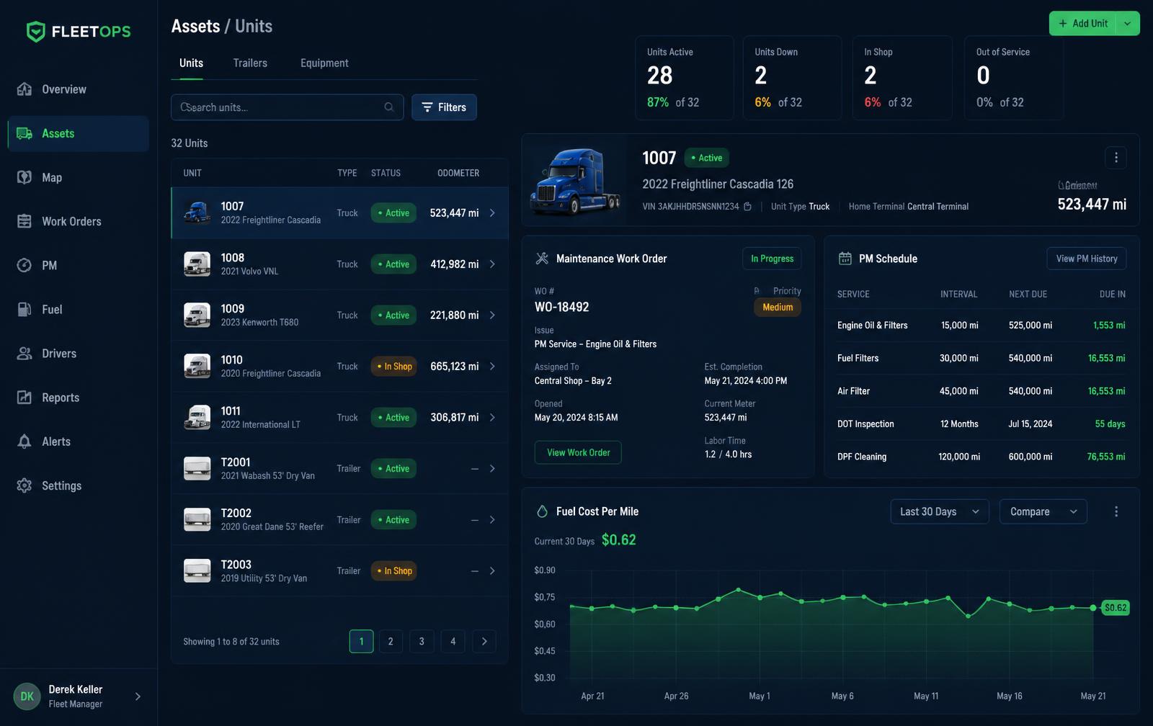The height and width of the screenshot is (726, 1153).
Task: Click the PM Schedule calendar icon
Action: pos(845,259)
